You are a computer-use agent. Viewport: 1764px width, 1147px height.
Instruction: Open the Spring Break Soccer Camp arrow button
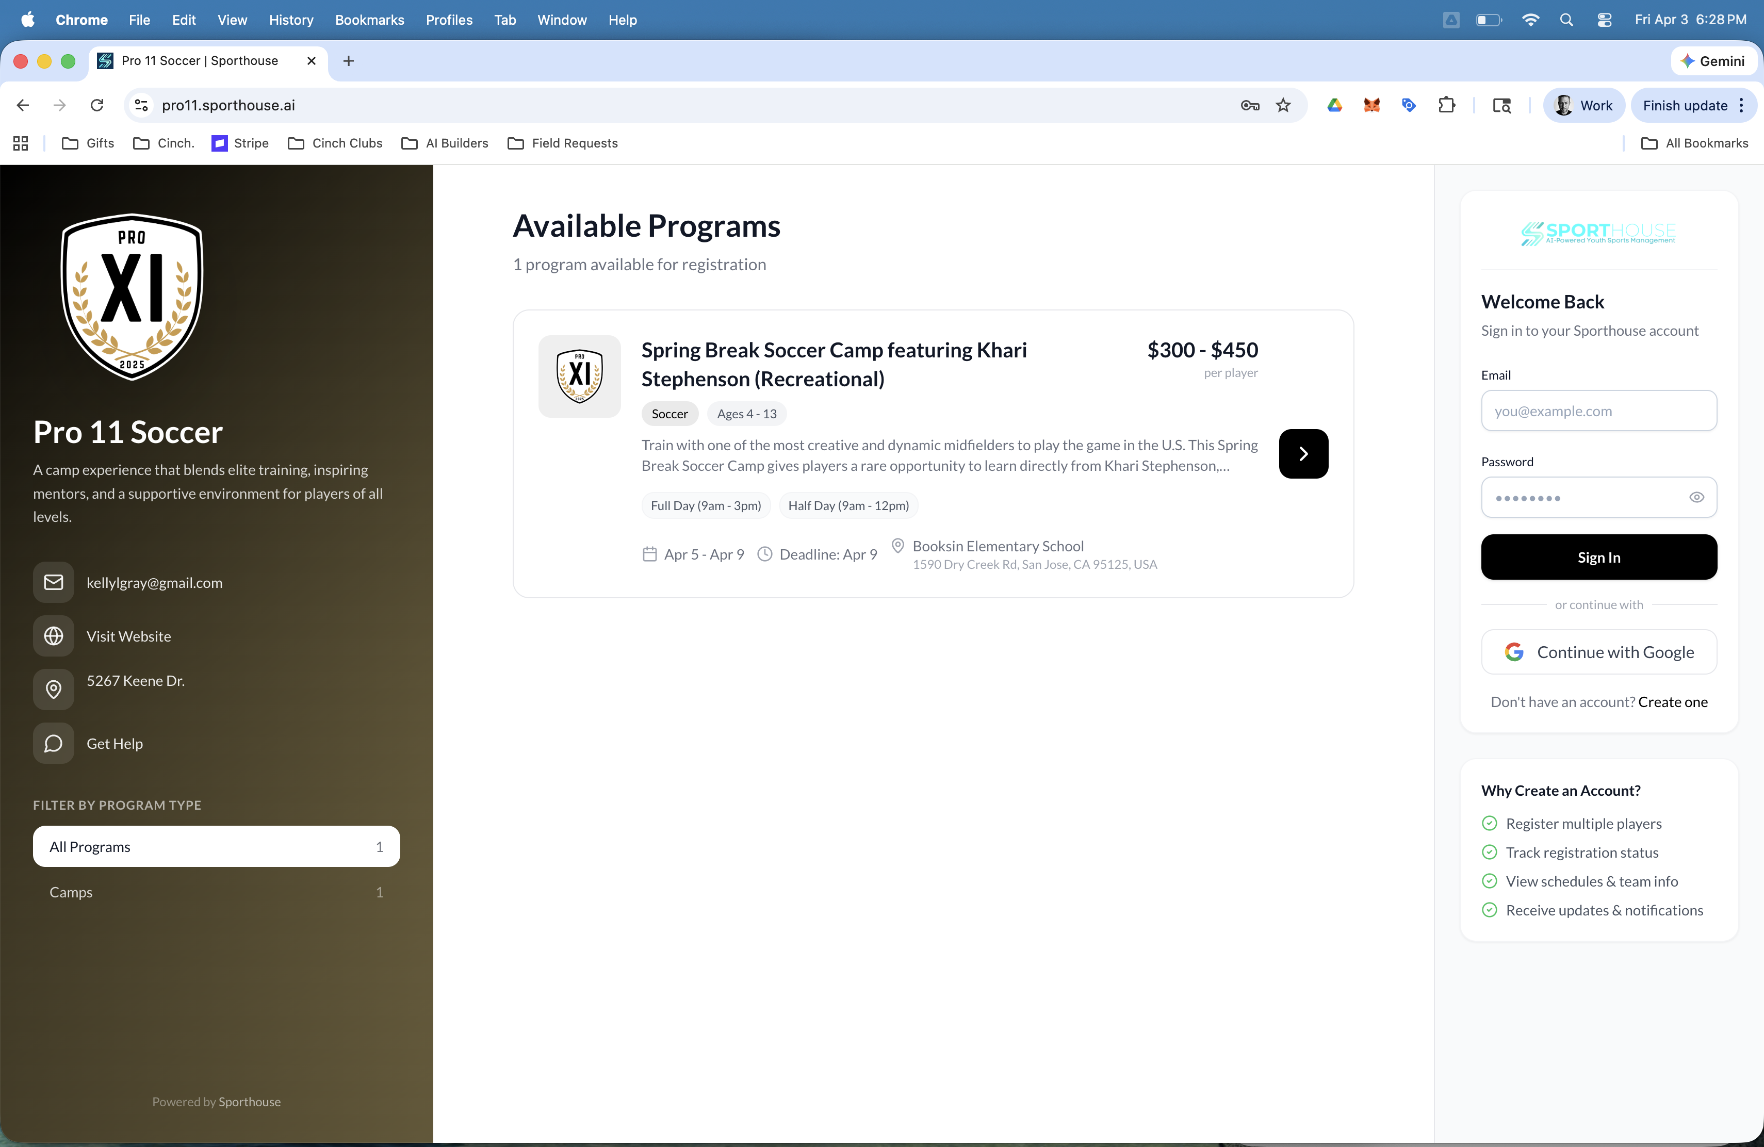1303,453
